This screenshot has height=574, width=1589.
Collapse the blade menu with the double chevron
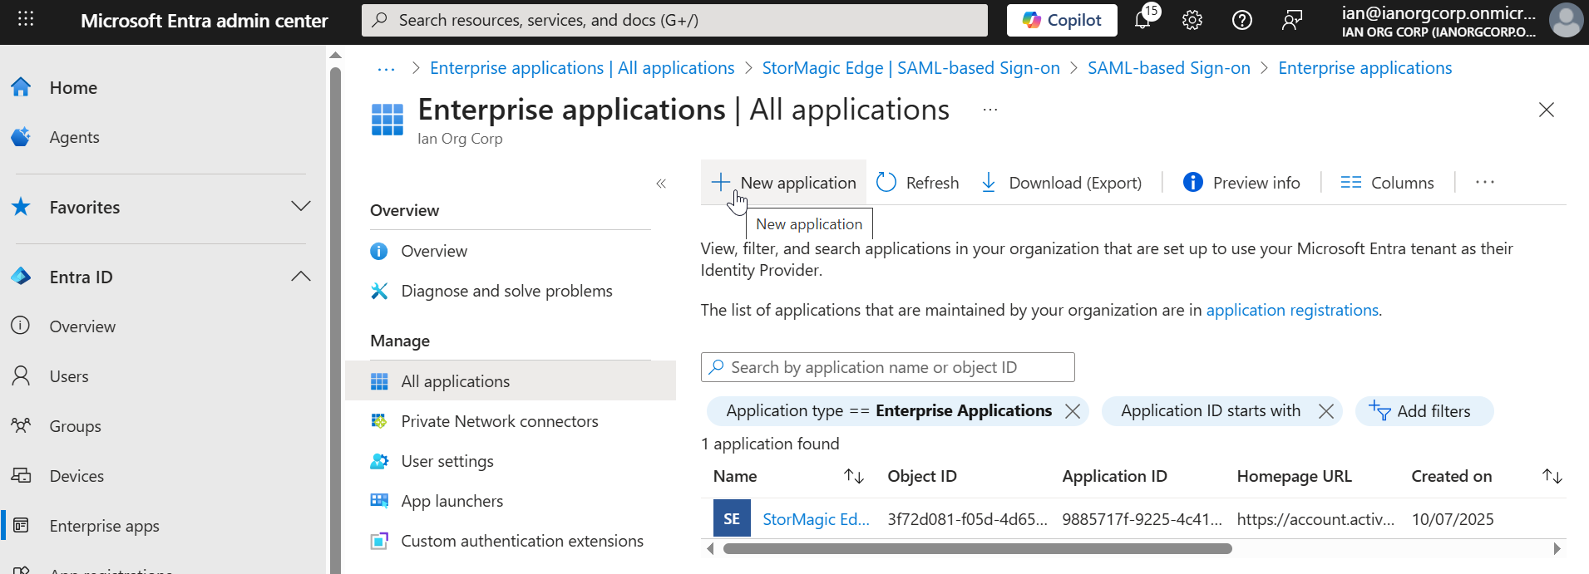tap(661, 184)
